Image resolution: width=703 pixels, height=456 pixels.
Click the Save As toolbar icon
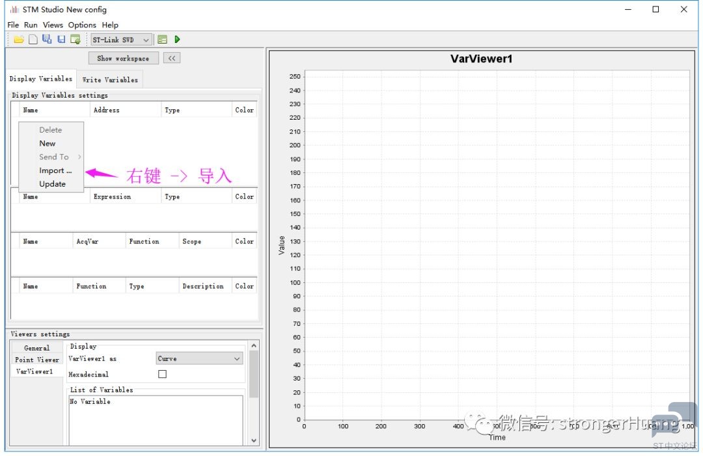[76, 40]
